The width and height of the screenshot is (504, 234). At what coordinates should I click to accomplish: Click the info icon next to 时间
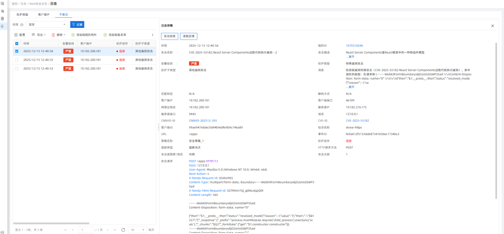(x=22, y=24)
